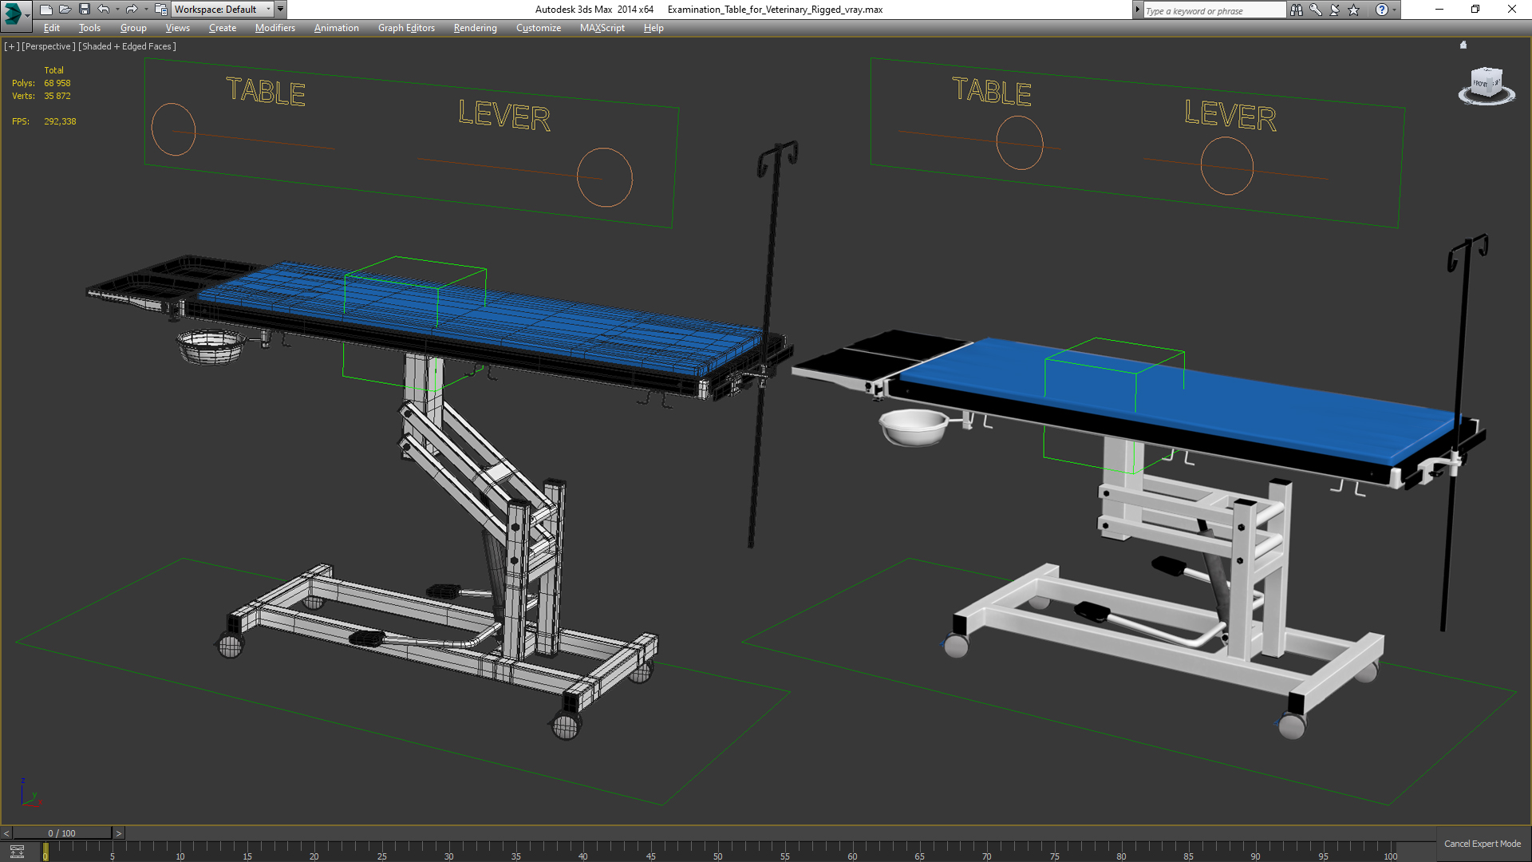This screenshot has width=1532, height=862.
Task: Click the 0 / 100 time slider
Action: point(62,833)
